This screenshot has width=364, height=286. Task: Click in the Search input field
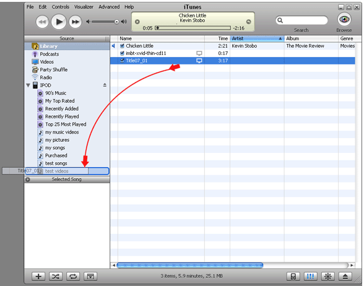[x=302, y=20]
